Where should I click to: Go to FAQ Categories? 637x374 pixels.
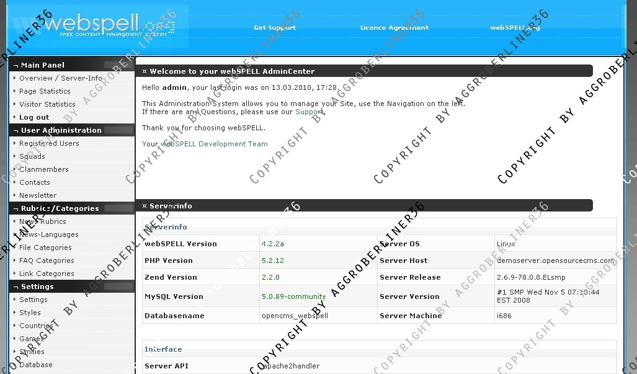pos(47,260)
